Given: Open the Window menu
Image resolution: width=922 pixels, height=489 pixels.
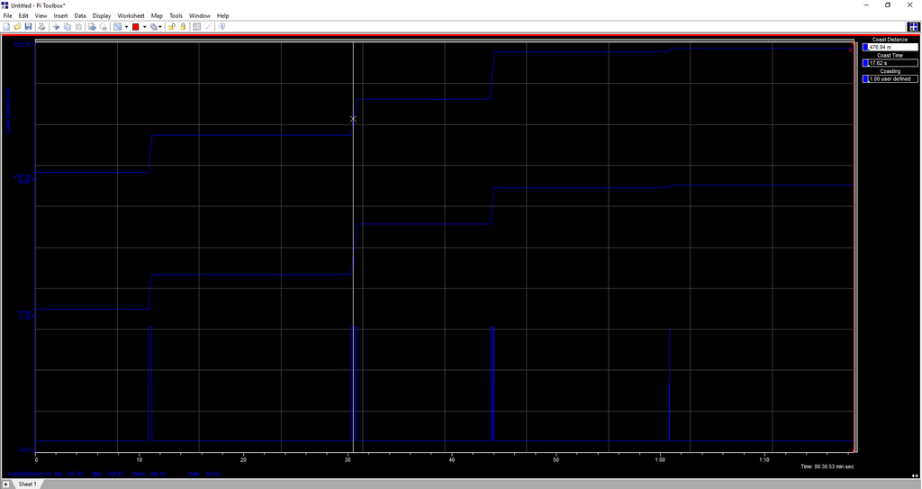Looking at the screenshot, I should point(199,16).
